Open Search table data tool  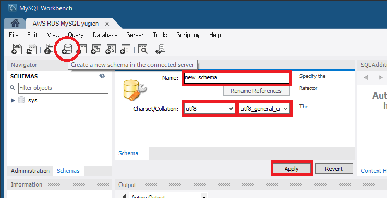pos(142,49)
